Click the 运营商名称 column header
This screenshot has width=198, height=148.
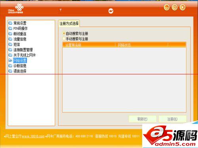point(89,45)
